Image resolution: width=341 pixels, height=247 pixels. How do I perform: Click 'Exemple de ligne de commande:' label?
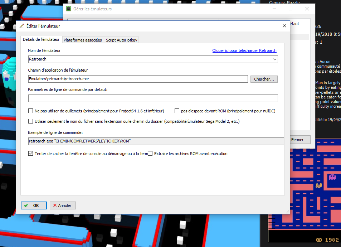55,132
